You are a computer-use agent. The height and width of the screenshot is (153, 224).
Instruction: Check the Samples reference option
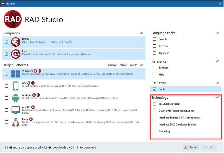(x=155, y=67)
